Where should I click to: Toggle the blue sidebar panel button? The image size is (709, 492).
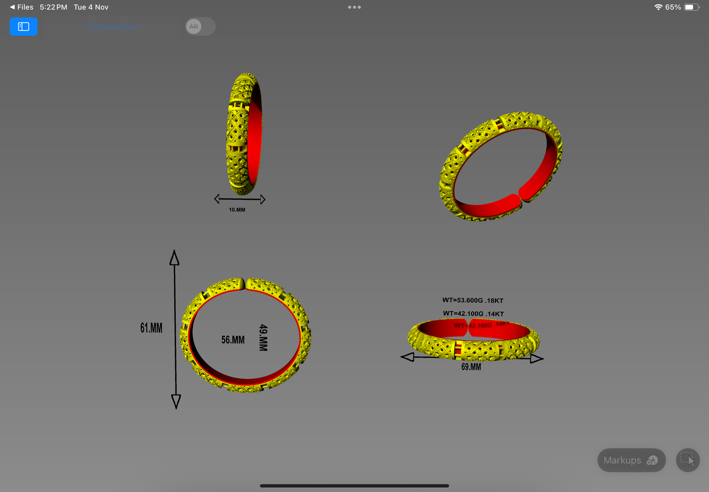click(x=24, y=26)
